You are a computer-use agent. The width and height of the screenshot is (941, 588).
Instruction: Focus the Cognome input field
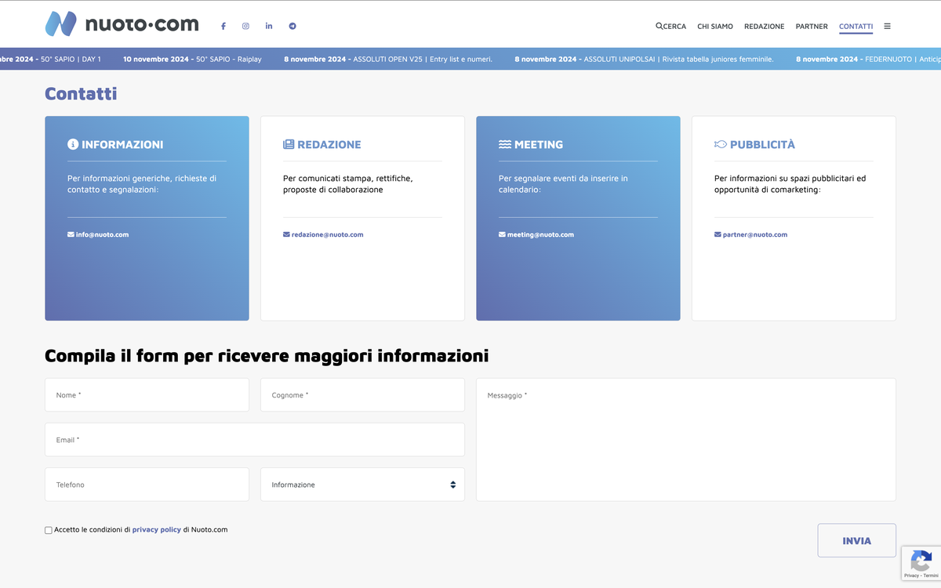coord(362,395)
